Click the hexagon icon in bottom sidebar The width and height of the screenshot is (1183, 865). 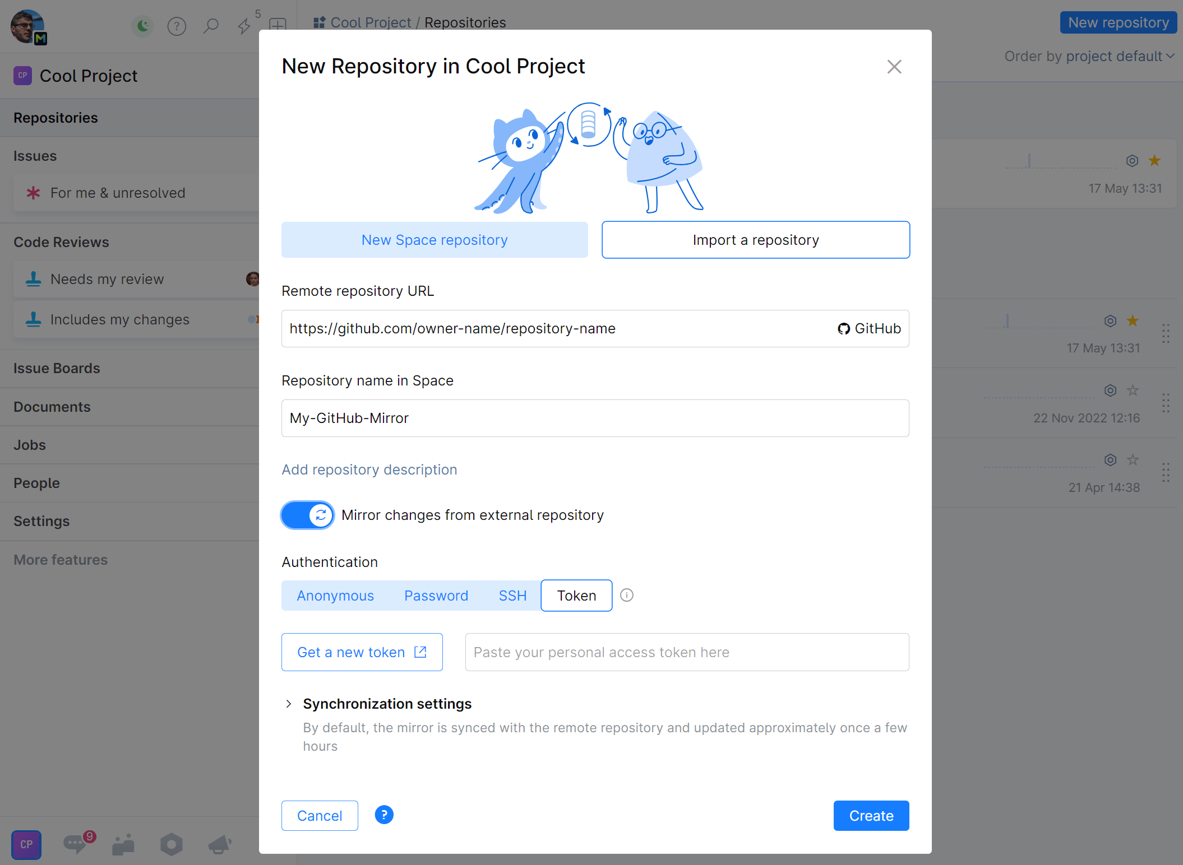(x=171, y=844)
